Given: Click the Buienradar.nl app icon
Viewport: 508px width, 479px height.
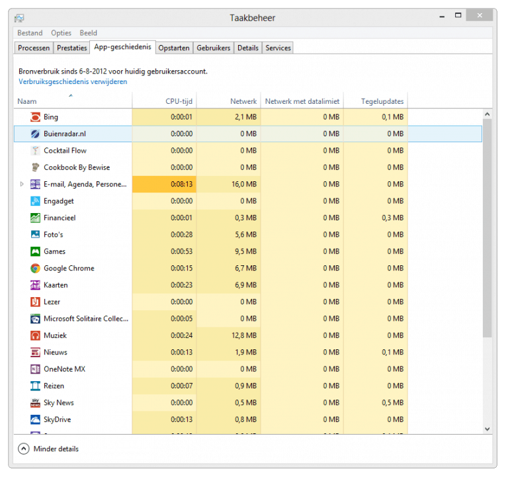Looking at the screenshot, I should 35,134.
